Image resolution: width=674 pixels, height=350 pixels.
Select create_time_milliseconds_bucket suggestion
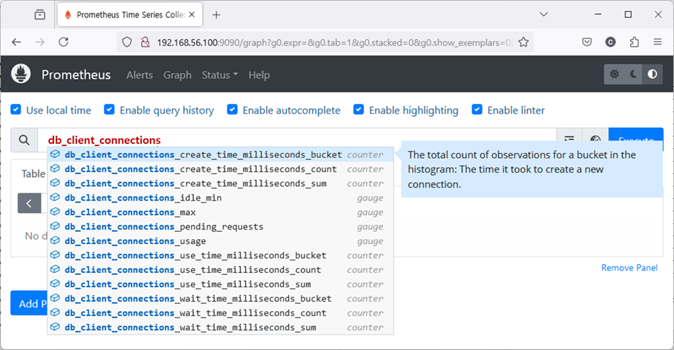[x=221, y=155]
